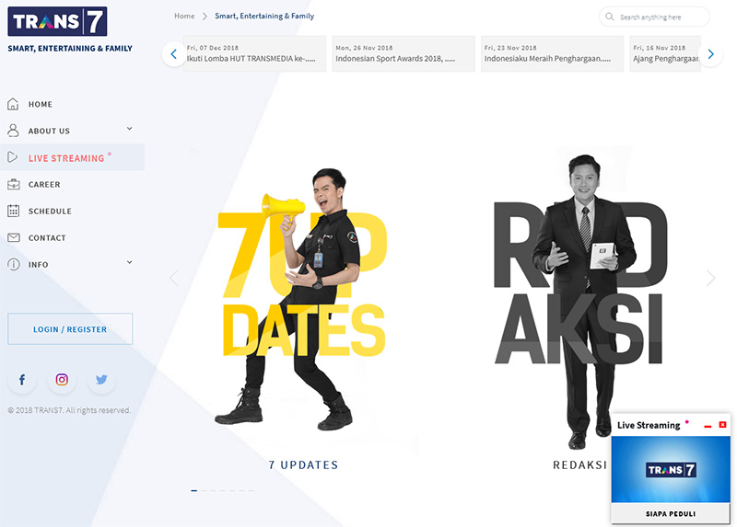This screenshot has width=737, height=527.
Task: Open the CONTACT menu item
Action: coord(47,238)
